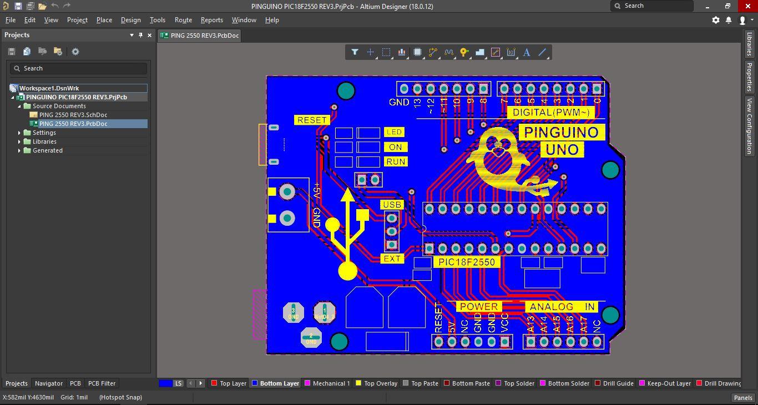The image size is (758, 405).
Task: Click the Save icon in Projects panel
Action: tap(11, 52)
